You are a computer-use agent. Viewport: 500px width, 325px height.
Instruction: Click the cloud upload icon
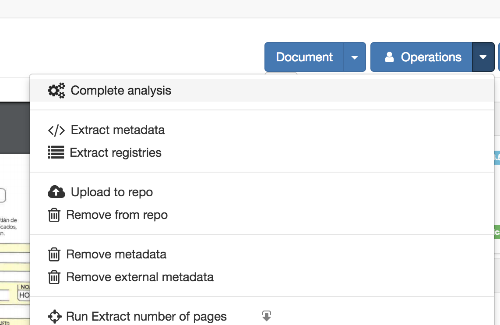(x=56, y=192)
